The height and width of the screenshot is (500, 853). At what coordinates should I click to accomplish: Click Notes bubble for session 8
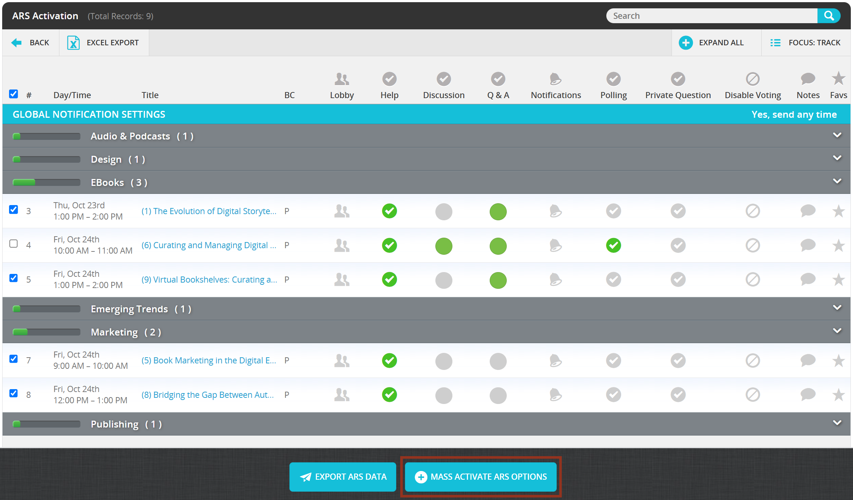pos(808,395)
